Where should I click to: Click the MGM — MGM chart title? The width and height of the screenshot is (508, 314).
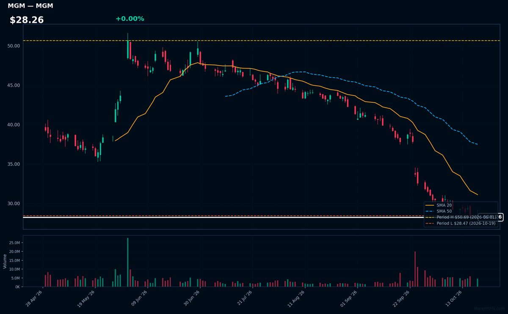point(30,6)
